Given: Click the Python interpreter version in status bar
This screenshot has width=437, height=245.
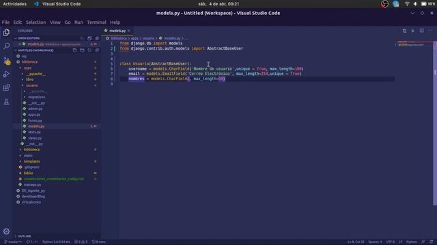Looking at the screenshot, I should point(56,242).
